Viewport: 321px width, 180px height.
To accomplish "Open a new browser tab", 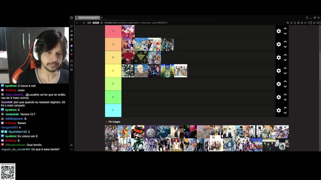I will coord(102,18).
